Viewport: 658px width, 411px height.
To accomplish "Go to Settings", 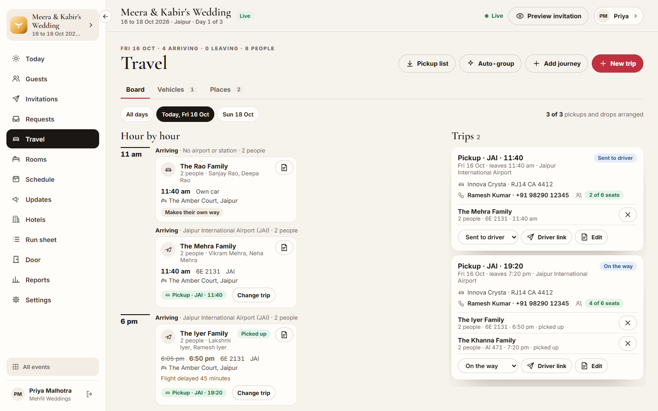I will [53, 300].
